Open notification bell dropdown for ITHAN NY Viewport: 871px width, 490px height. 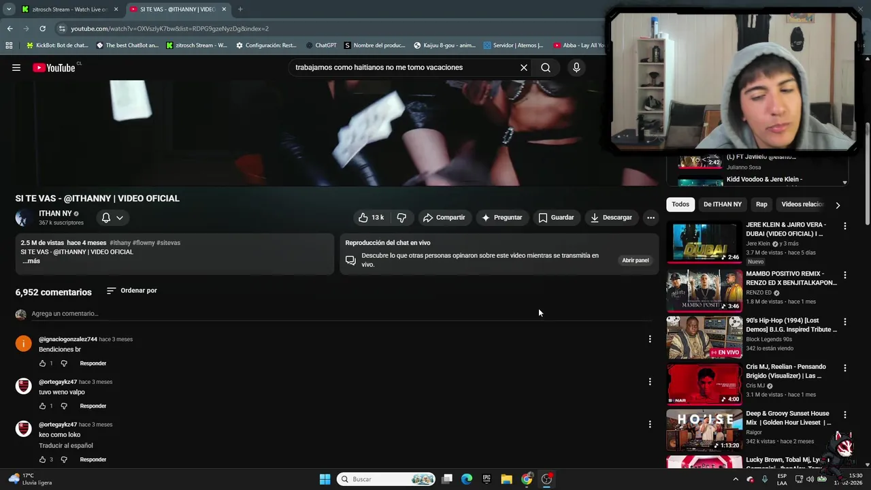tap(112, 218)
